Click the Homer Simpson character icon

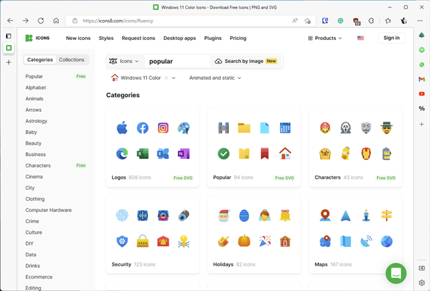pos(346,153)
